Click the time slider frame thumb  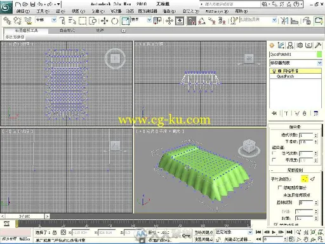25,216
